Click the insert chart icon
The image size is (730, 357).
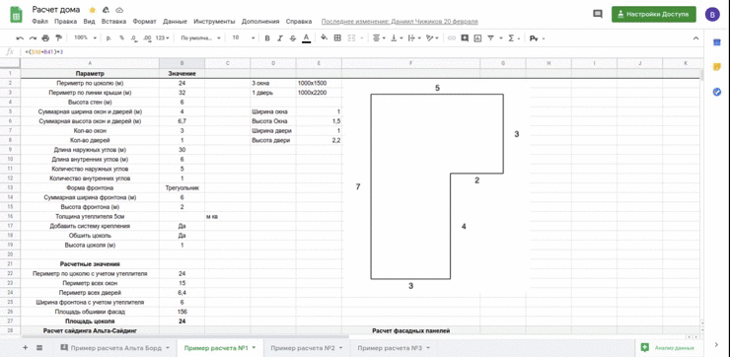tap(477, 38)
